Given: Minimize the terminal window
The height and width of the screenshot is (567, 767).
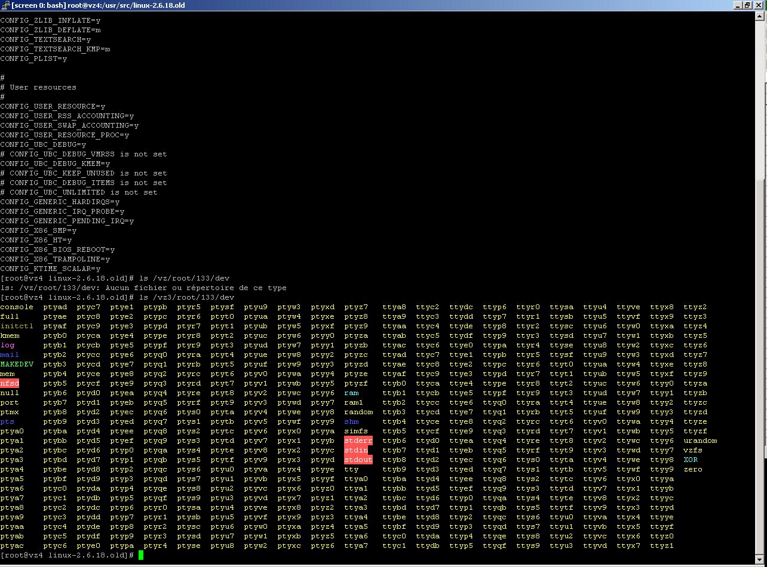Looking at the screenshot, I should pyautogui.click(x=738, y=5).
